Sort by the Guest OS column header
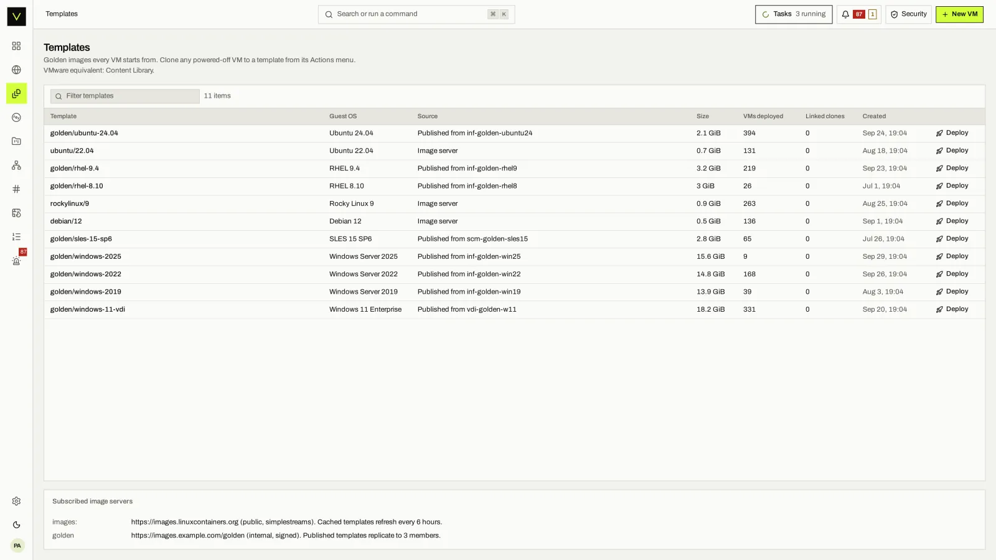996x560 pixels. pyautogui.click(x=343, y=116)
